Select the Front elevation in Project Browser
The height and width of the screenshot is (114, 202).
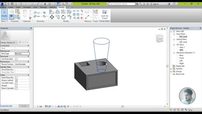tap(181, 58)
